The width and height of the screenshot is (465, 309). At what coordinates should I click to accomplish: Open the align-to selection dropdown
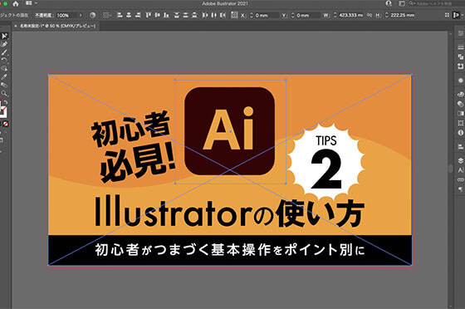click(x=107, y=15)
